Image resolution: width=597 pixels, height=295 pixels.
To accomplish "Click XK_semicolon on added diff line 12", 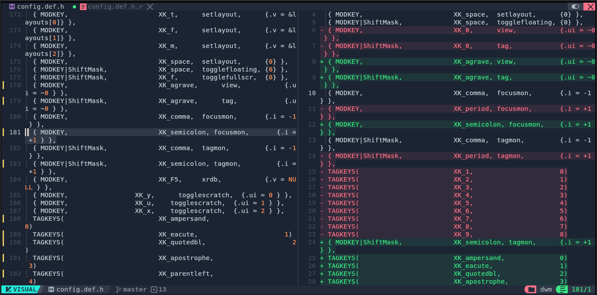I will [477, 124].
